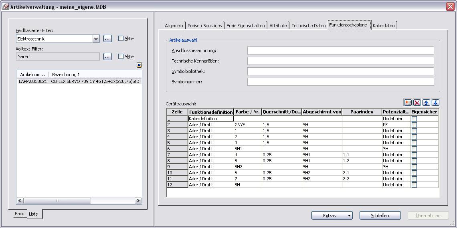The height and width of the screenshot is (228, 457).
Task: Enable Aktiv checkbox for Feldbasierter Filter
Action: pyautogui.click(x=121, y=38)
